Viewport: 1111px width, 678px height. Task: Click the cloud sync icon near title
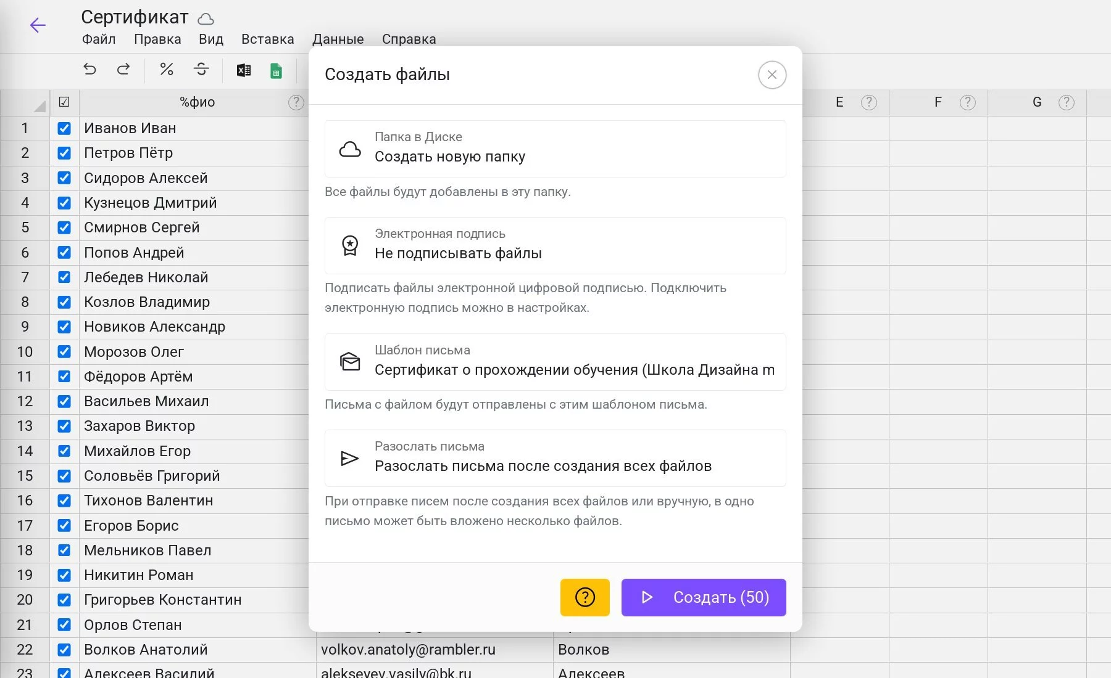[206, 19]
